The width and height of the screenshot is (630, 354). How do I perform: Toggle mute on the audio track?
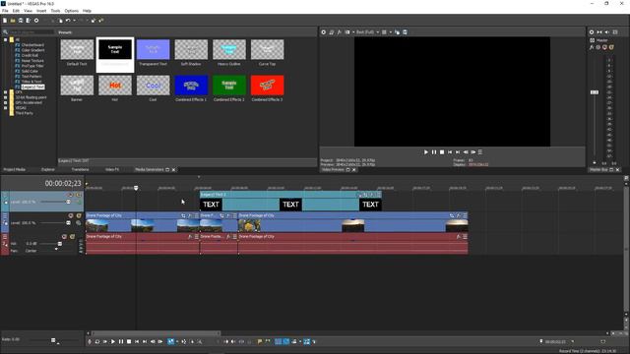pos(64,237)
